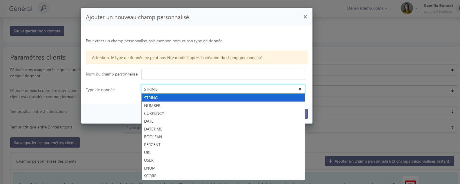This screenshot has width=460, height=184.
Task: Pick DATE from the data type list
Action: (223, 121)
